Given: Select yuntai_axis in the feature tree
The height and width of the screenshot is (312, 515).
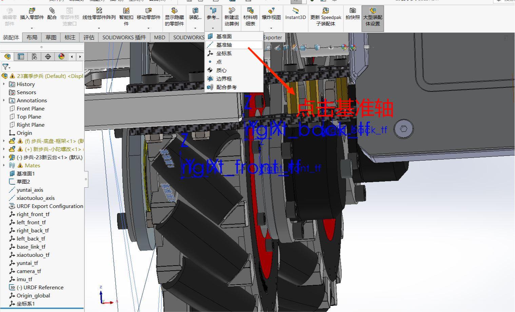Looking at the screenshot, I should pos(30,190).
